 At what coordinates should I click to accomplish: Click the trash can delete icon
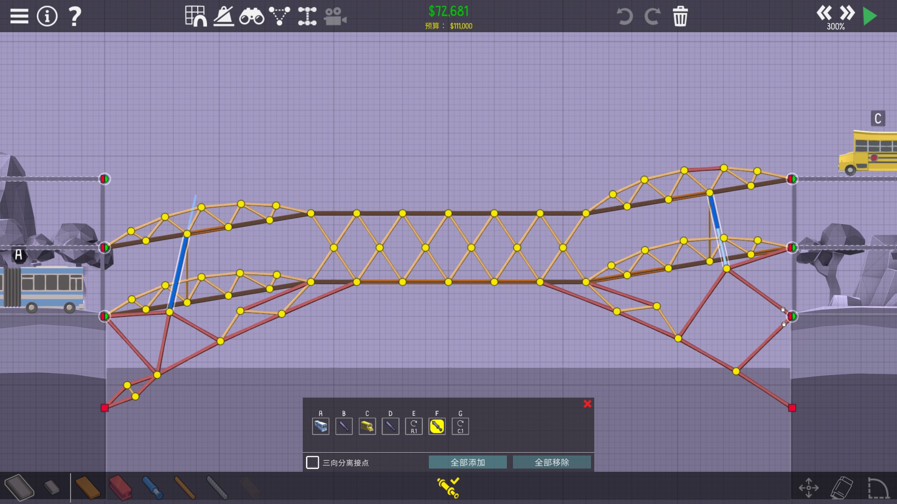(680, 16)
